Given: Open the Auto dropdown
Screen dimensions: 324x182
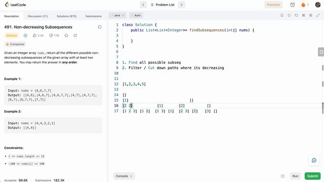Looking at the screenshot, I should click(136, 15).
